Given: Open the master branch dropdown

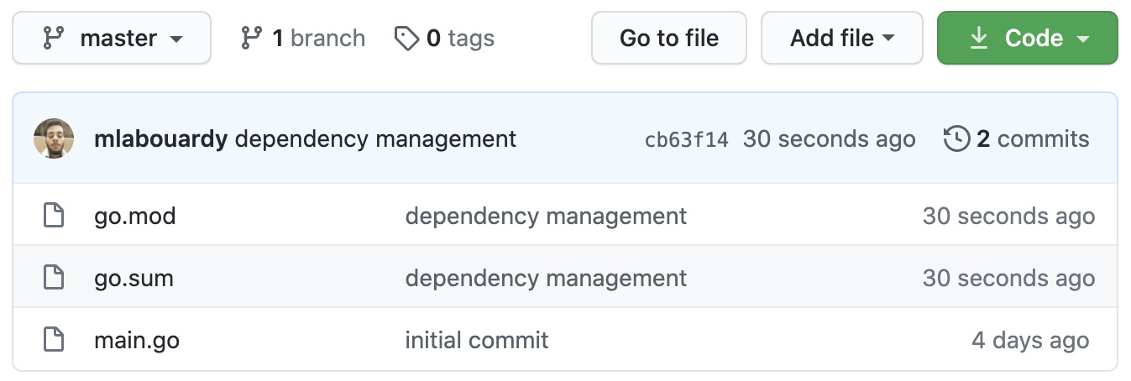Looking at the screenshot, I should click(112, 38).
